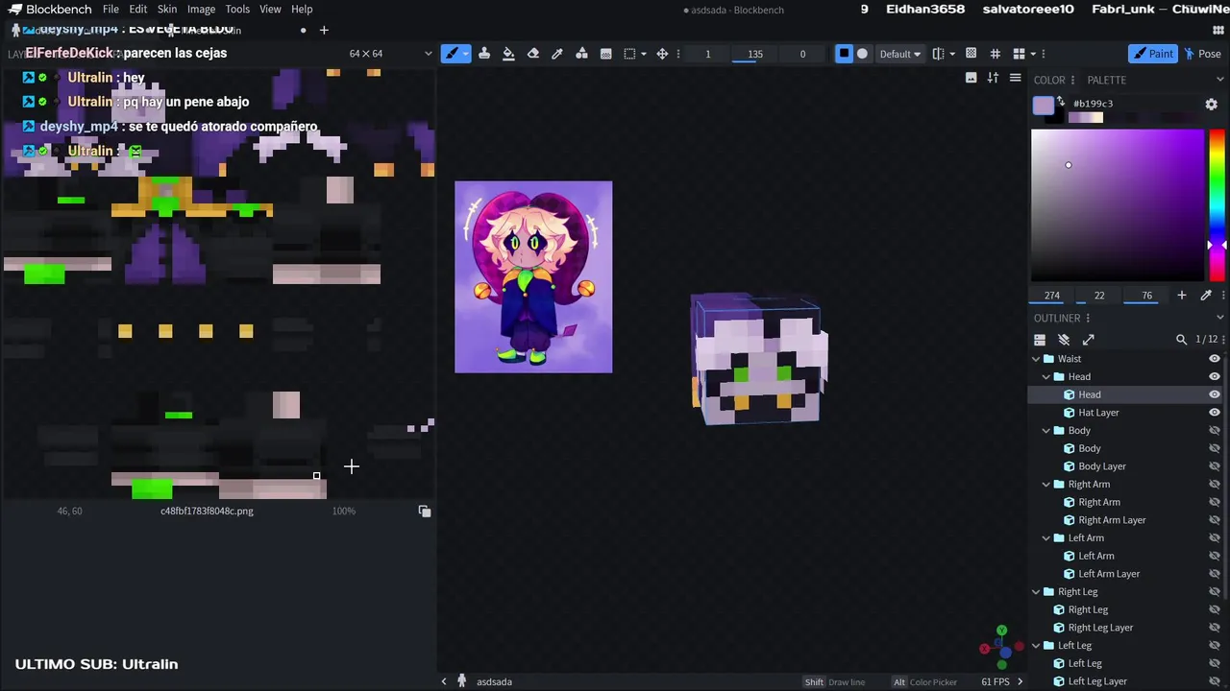Hide the Waist group

coord(1214,359)
